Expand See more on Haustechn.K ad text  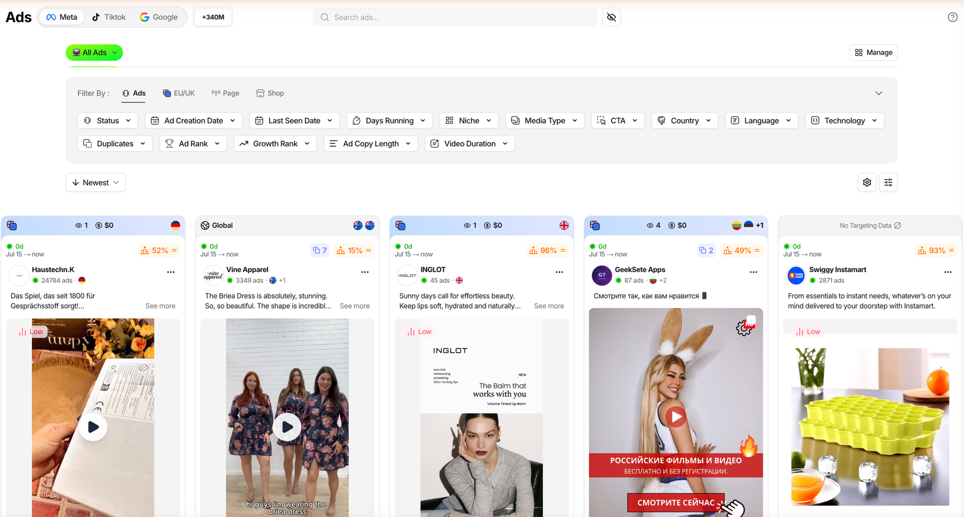(x=160, y=306)
